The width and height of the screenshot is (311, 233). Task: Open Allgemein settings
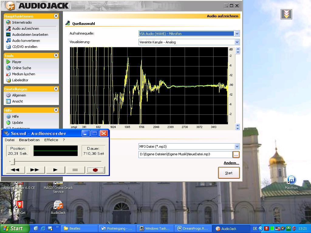click(x=16, y=95)
